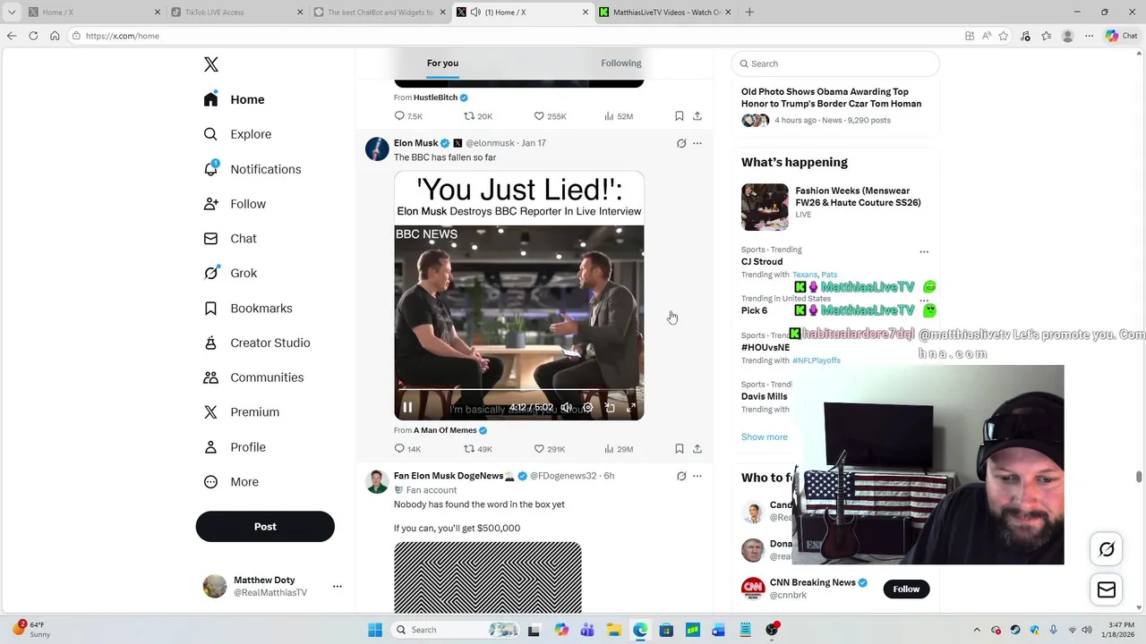The image size is (1146, 644).
Task: Open the Grok page from the sidebar
Action: 231,274
